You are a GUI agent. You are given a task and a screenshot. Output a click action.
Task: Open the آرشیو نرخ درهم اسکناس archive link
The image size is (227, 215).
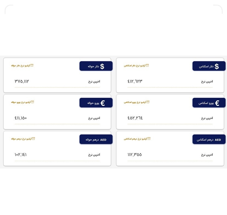coord(137,139)
